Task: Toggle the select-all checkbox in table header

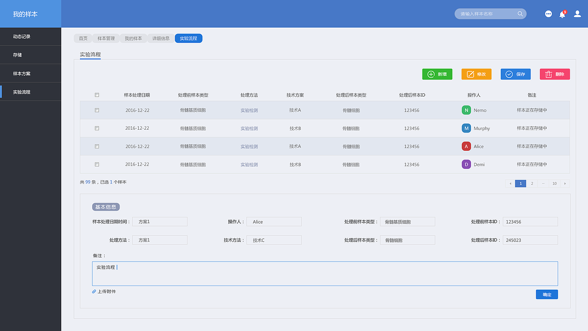Action: [97, 95]
